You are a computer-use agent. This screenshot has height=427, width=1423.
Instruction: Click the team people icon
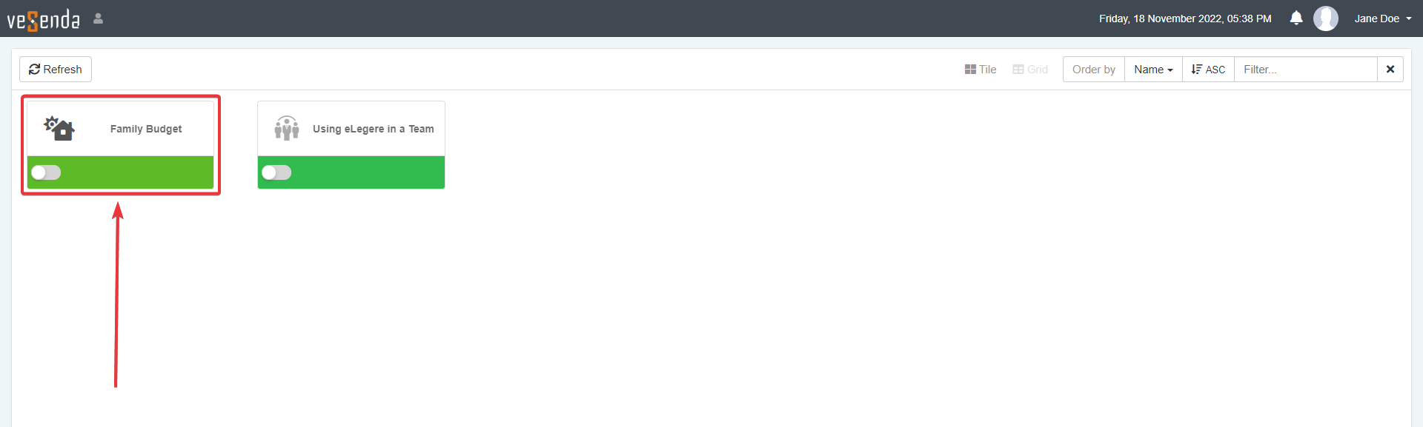pyautogui.click(x=287, y=128)
